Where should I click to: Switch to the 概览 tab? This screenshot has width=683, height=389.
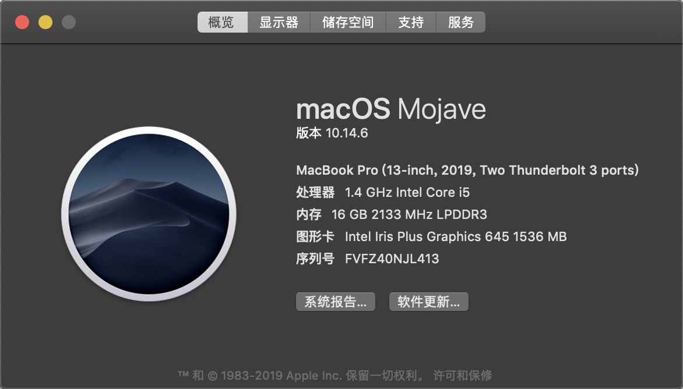223,22
